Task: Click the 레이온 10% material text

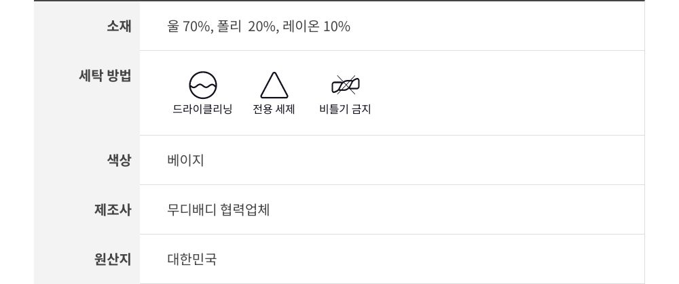Action: click(x=316, y=26)
